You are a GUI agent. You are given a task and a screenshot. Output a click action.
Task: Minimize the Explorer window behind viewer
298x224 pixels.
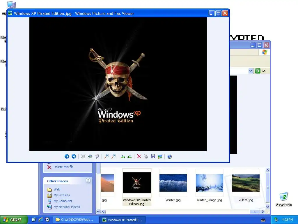(x=253, y=45)
